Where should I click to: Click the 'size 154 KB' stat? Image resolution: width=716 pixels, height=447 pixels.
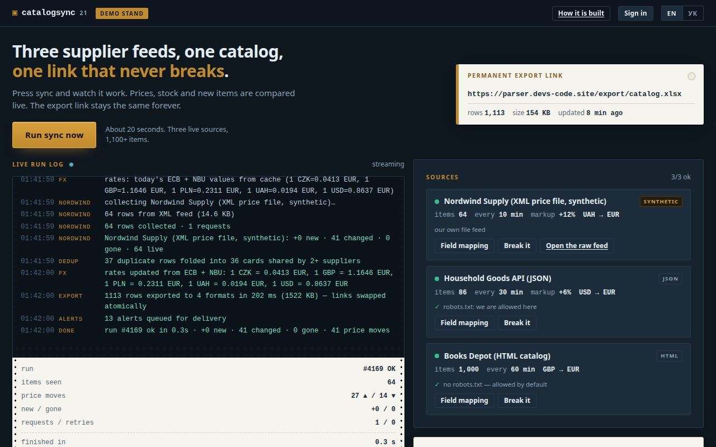tap(531, 113)
